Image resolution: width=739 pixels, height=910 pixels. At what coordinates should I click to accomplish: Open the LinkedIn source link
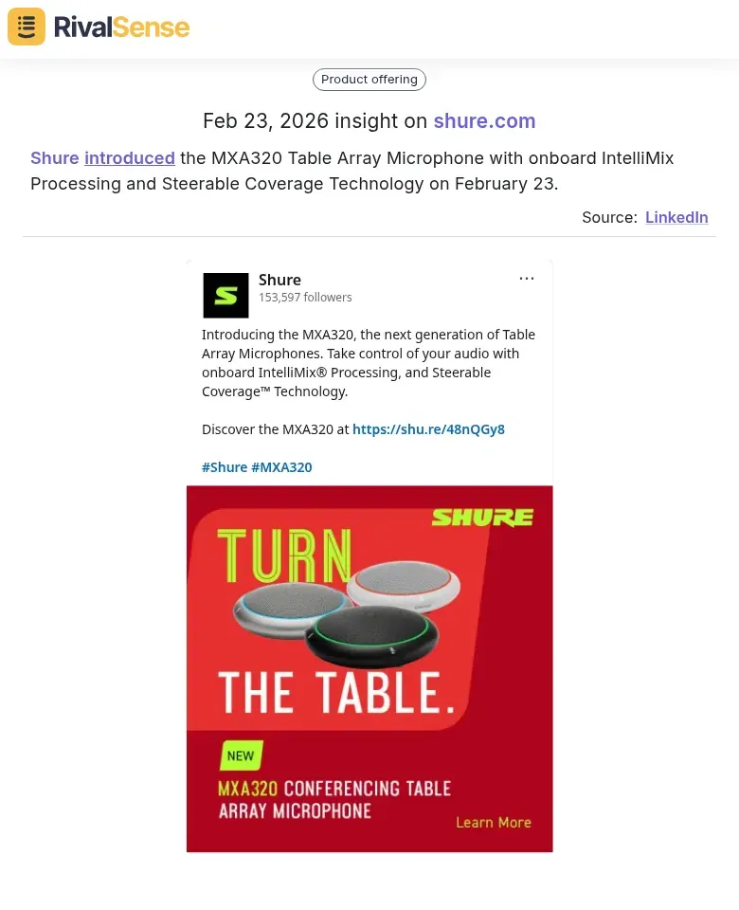point(676,217)
